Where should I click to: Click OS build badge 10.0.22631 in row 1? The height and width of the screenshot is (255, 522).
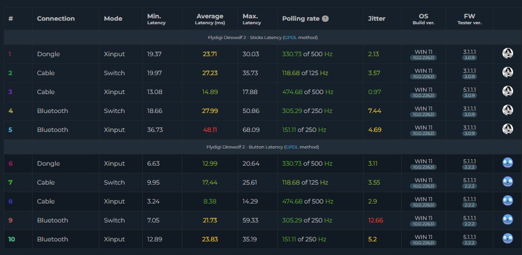pos(424,58)
